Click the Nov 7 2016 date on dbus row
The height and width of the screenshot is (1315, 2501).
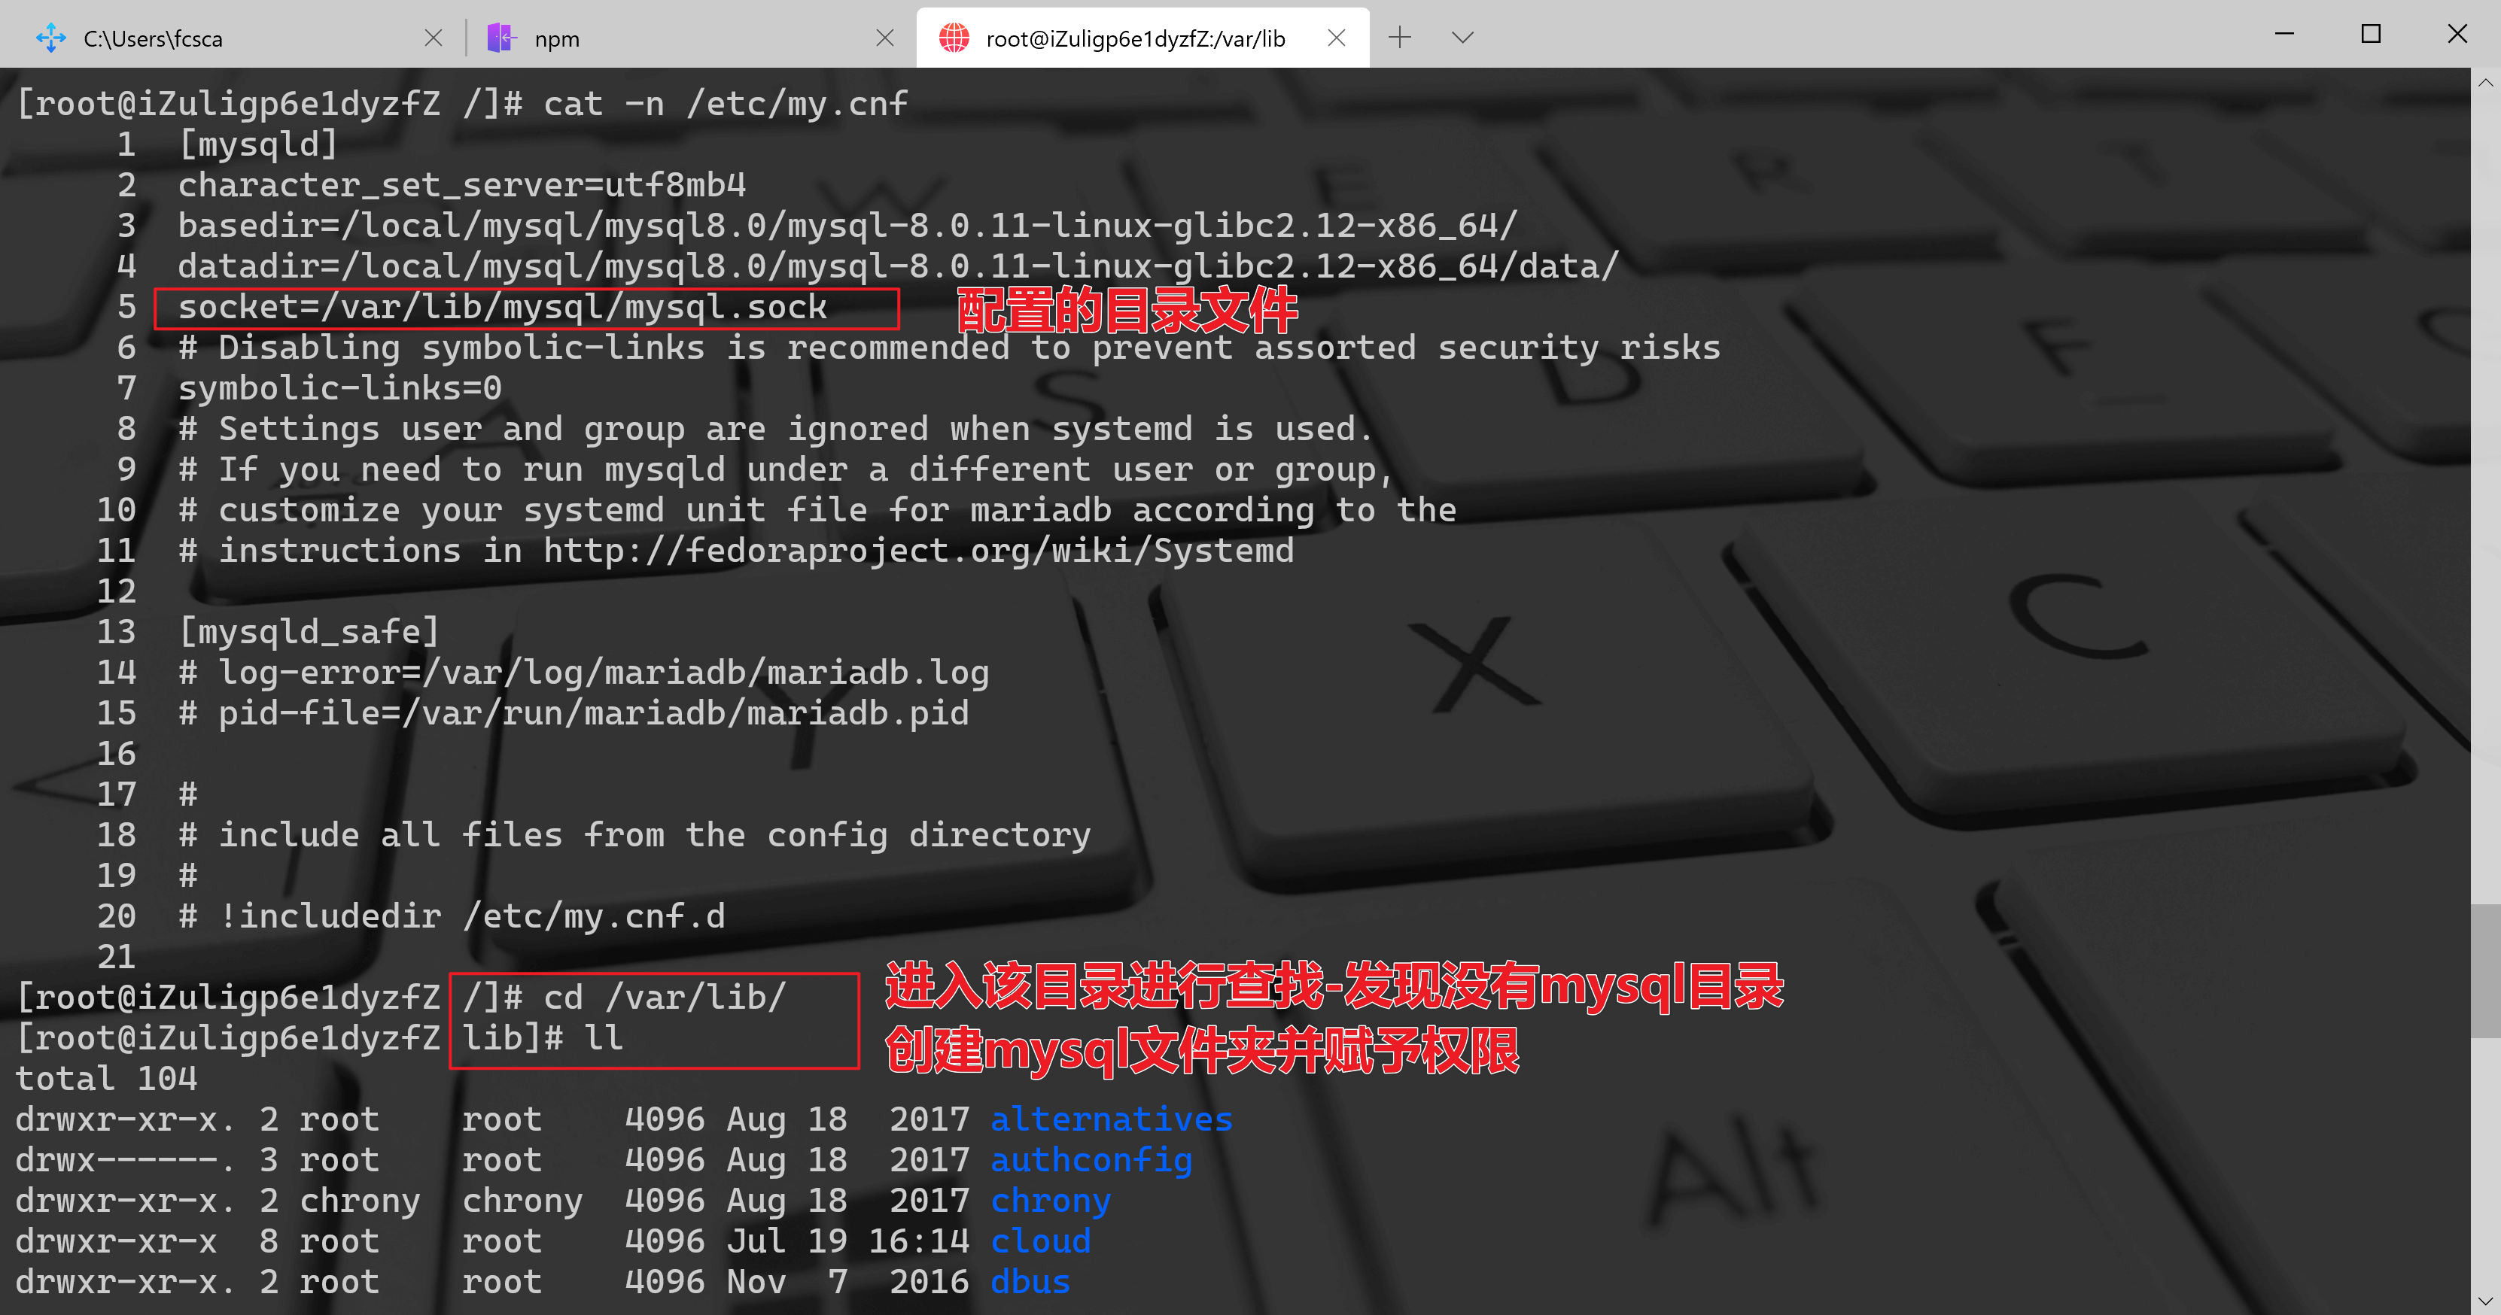coord(847,1283)
